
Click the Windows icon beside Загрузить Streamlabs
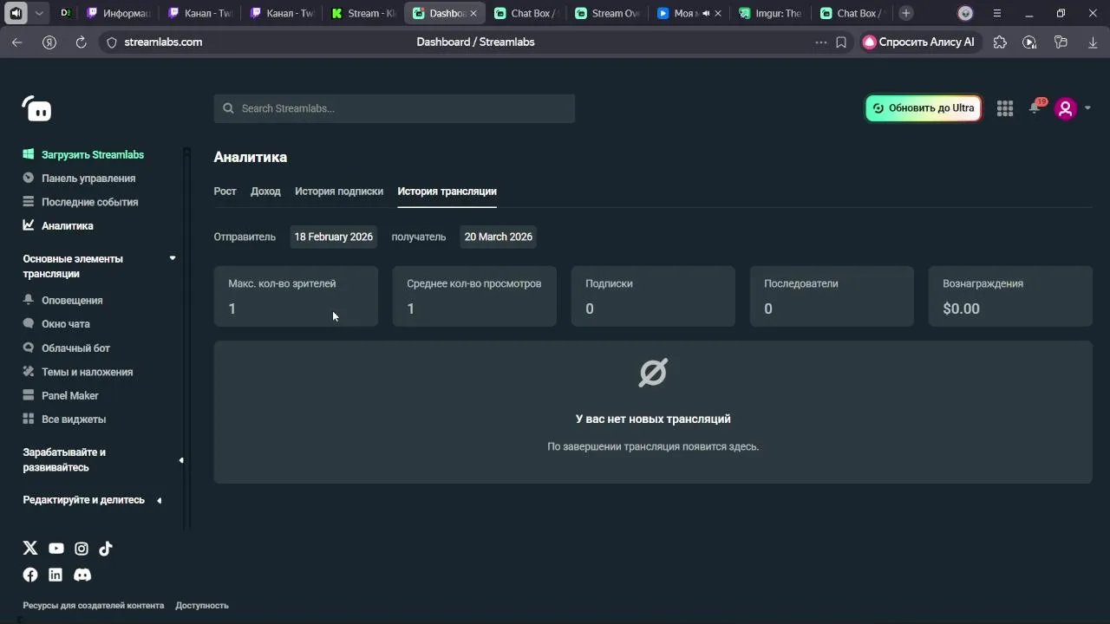pos(29,154)
